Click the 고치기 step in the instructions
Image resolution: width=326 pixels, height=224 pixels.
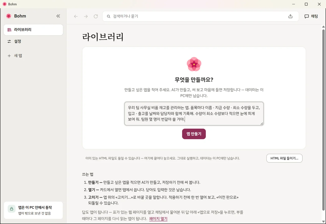(x=163, y=200)
